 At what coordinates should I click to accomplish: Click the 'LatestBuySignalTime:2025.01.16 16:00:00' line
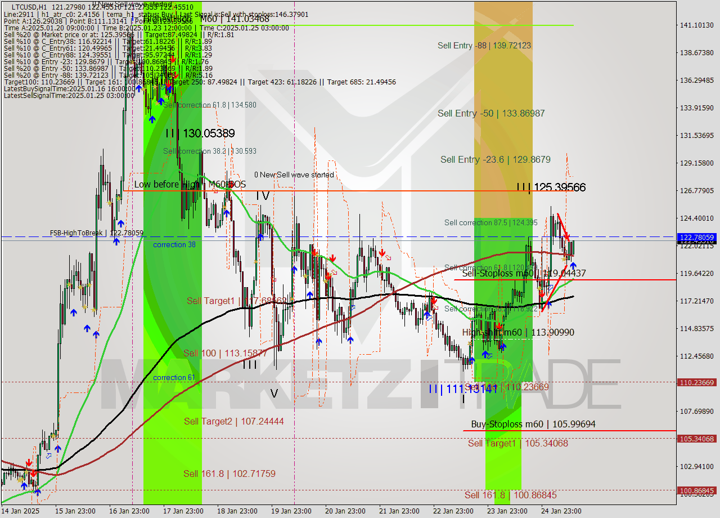tap(69, 89)
